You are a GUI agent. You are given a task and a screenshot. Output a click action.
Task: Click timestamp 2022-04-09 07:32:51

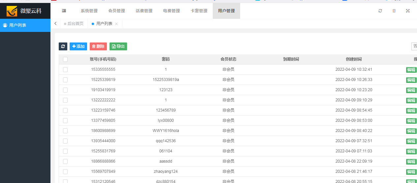pyautogui.click(x=354, y=141)
